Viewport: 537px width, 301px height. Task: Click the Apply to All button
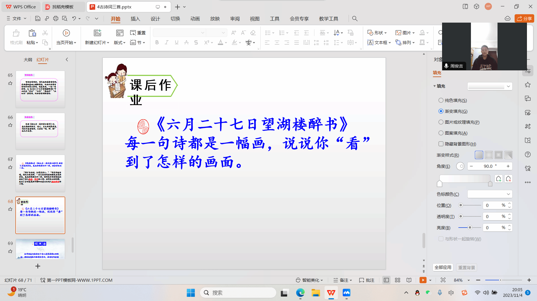(x=443, y=267)
